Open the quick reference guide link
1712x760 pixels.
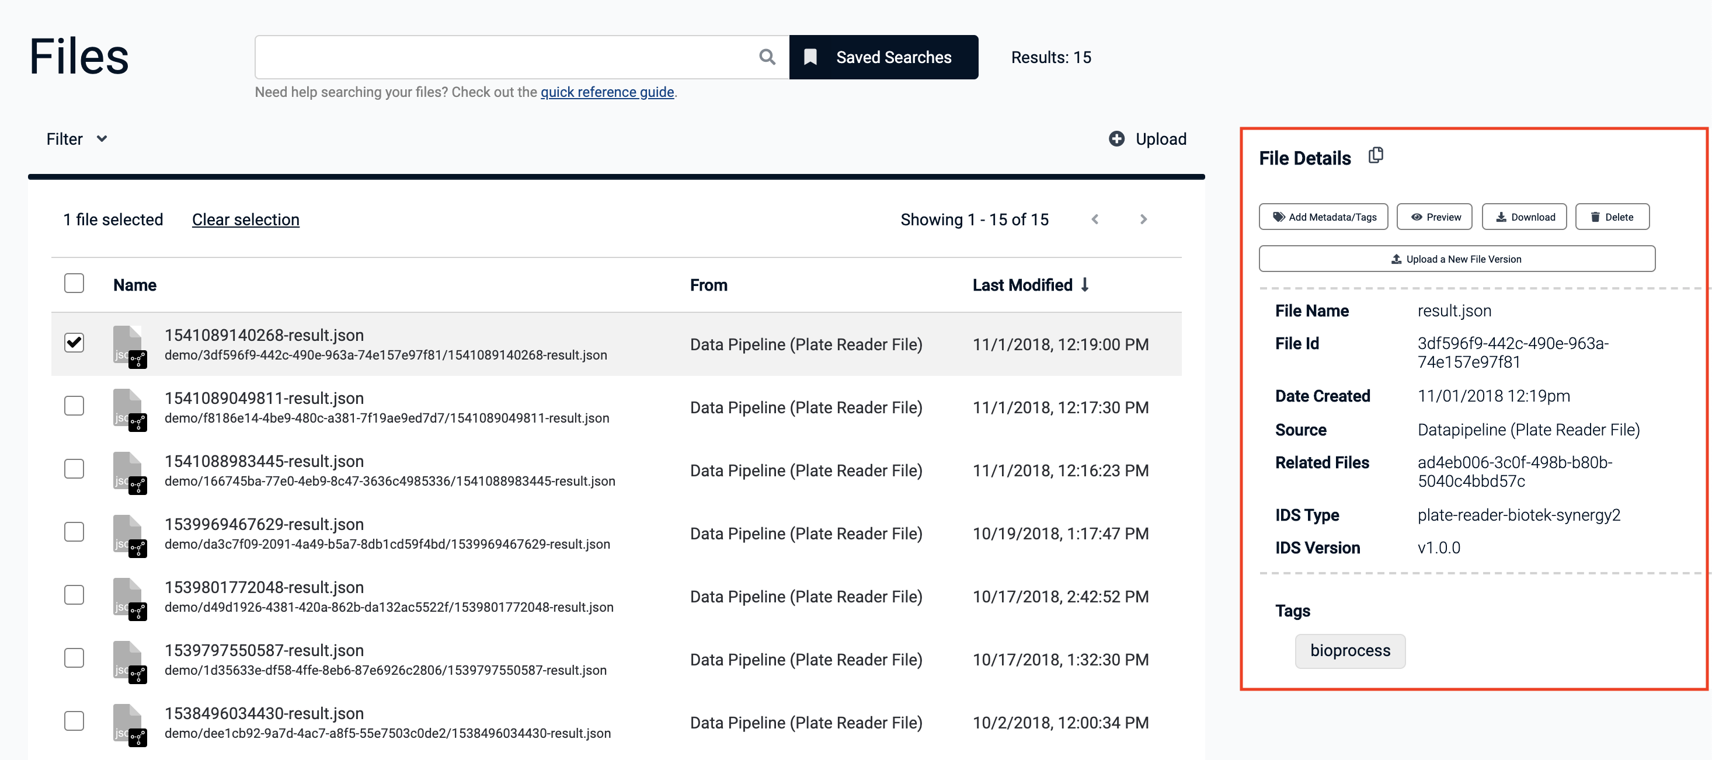coord(607,92)
